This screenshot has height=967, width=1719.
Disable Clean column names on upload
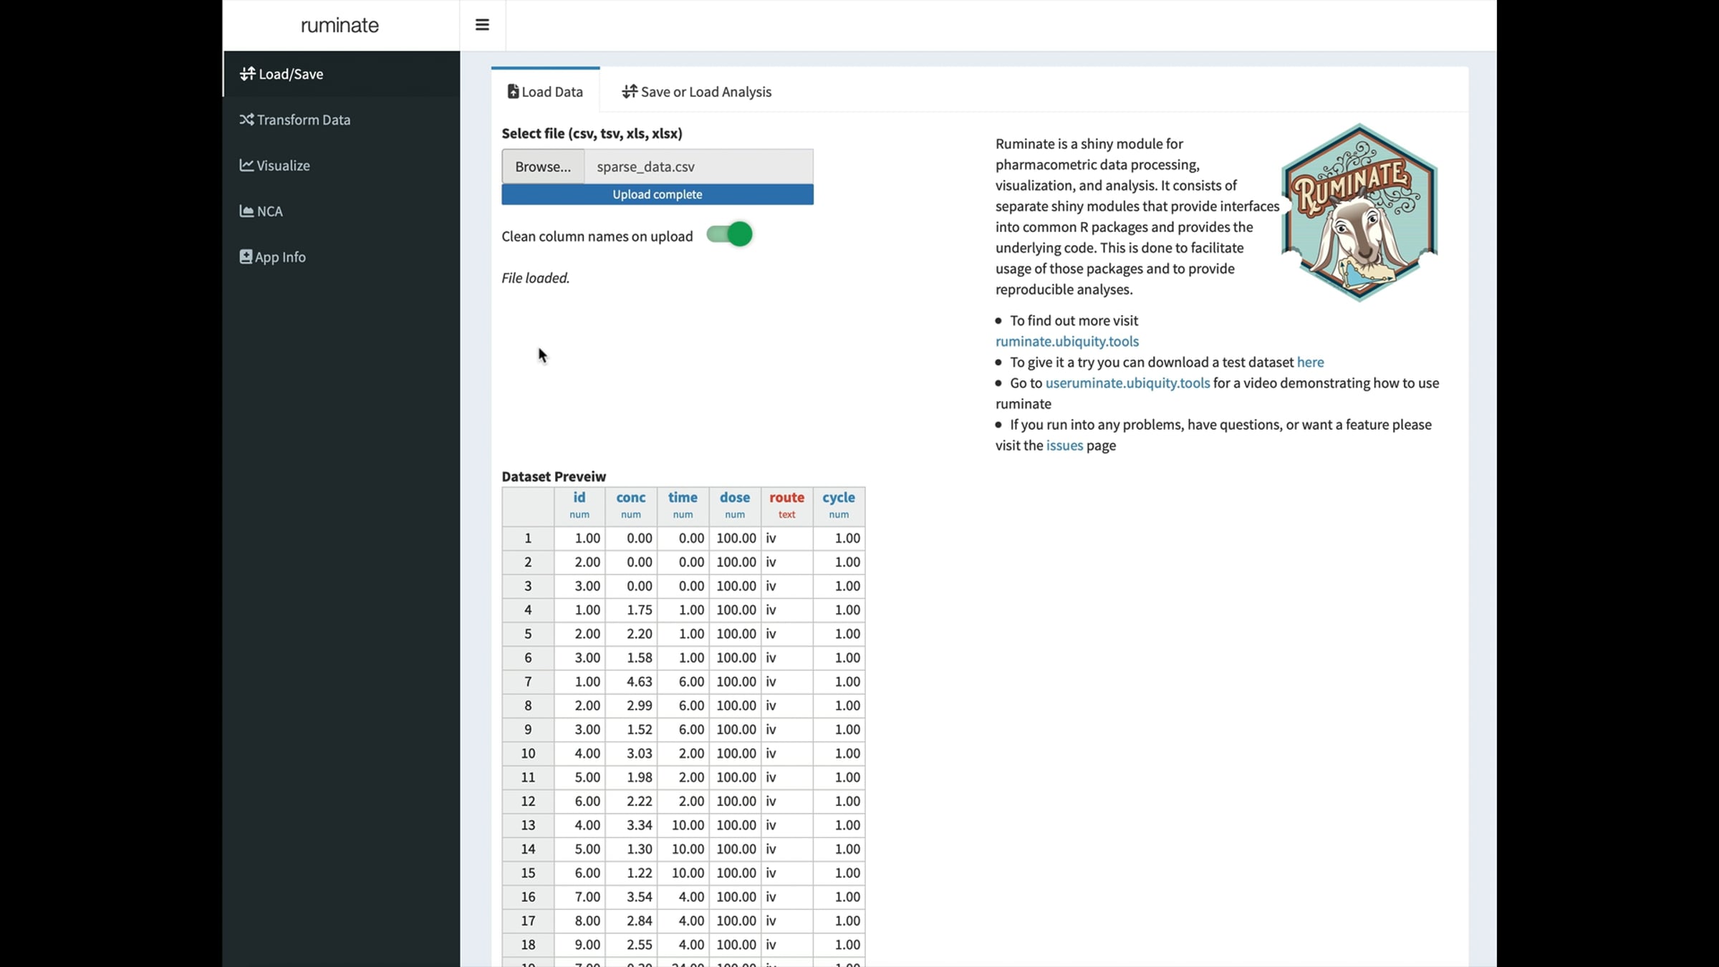point(729,235)
